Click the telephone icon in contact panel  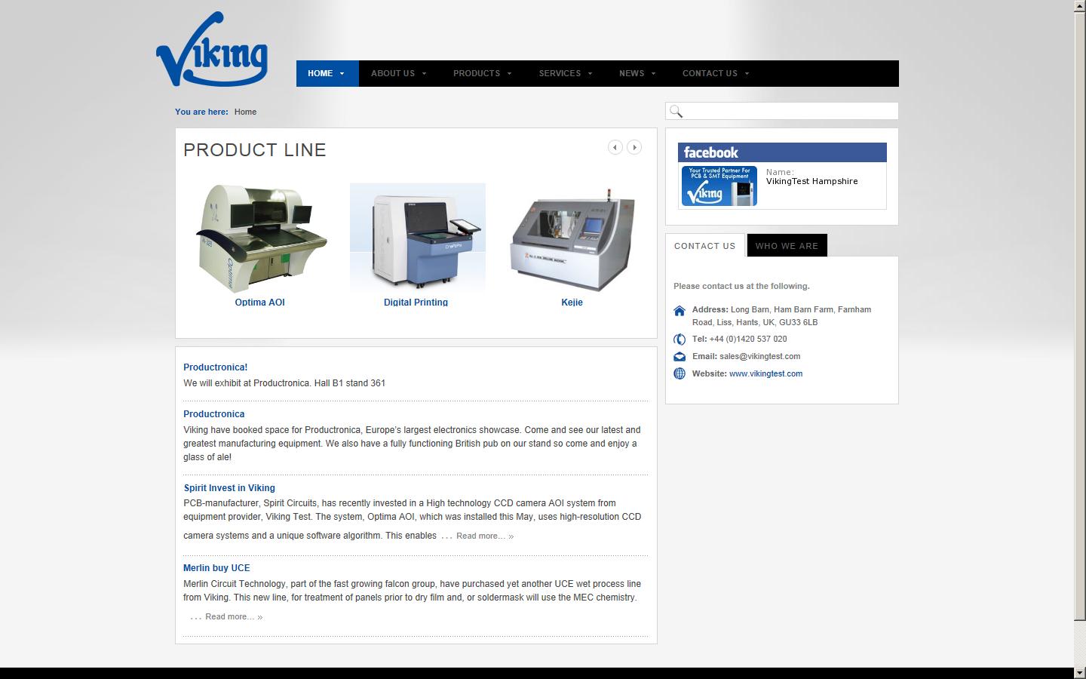[680, 339]
